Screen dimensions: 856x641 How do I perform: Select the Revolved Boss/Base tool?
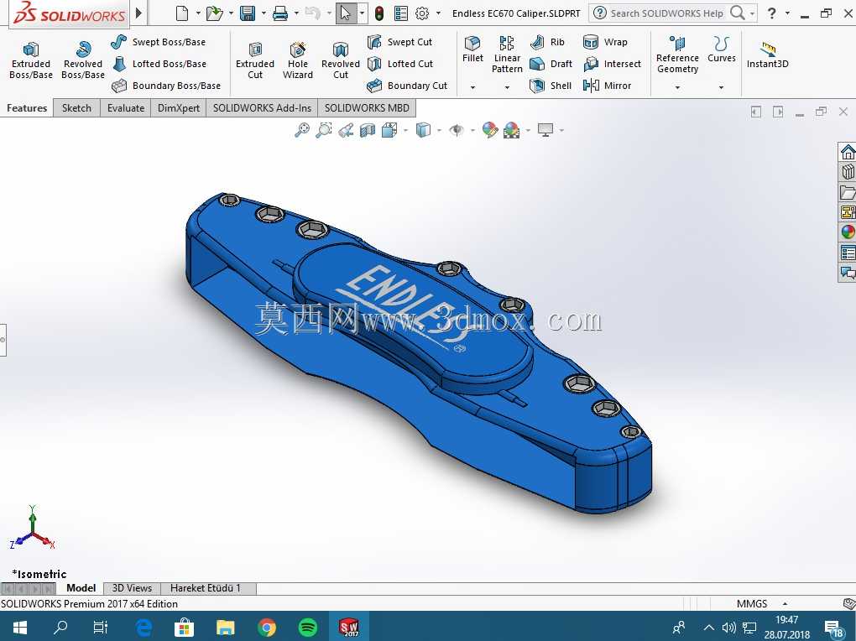pyautogui.click(x=82, y=60)
